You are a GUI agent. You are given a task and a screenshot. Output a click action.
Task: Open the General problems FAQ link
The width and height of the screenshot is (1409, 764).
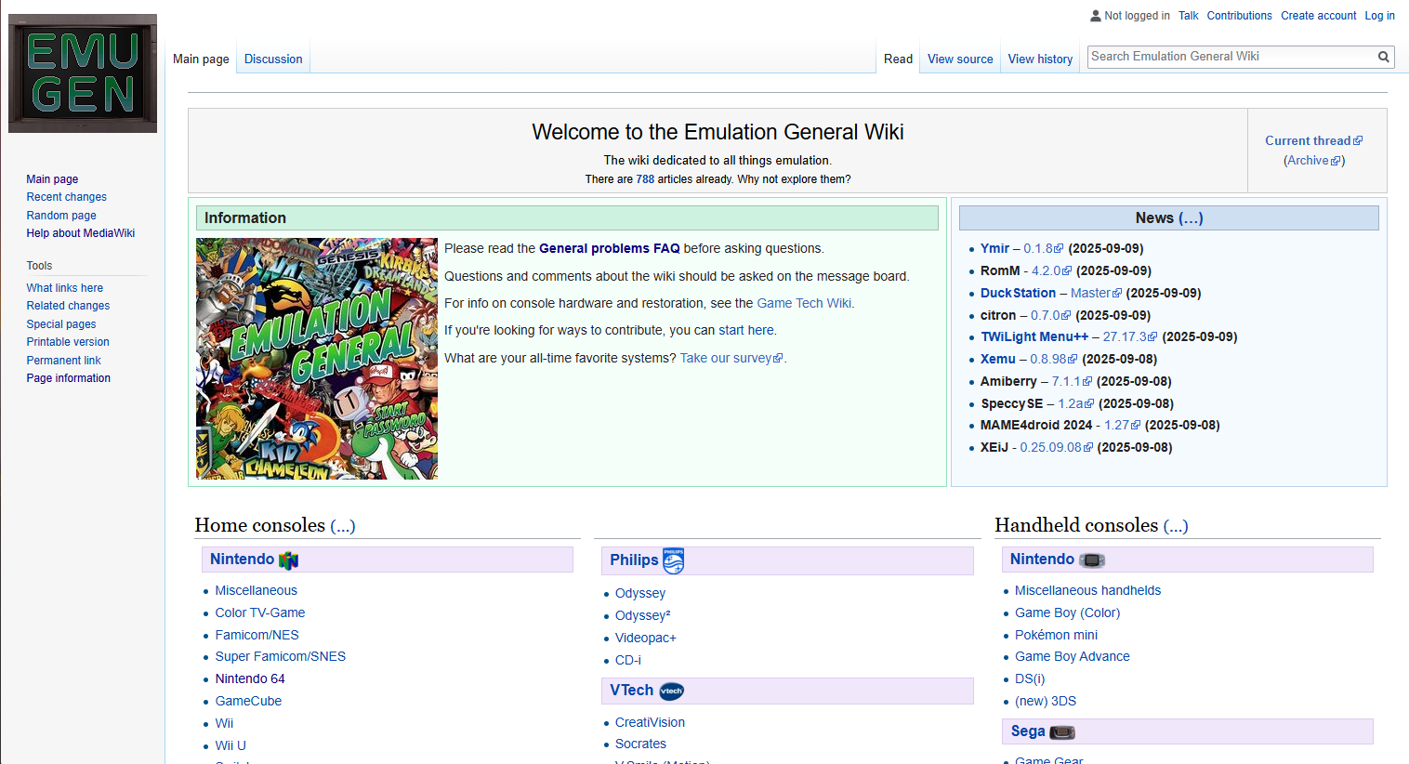[610, 248]
